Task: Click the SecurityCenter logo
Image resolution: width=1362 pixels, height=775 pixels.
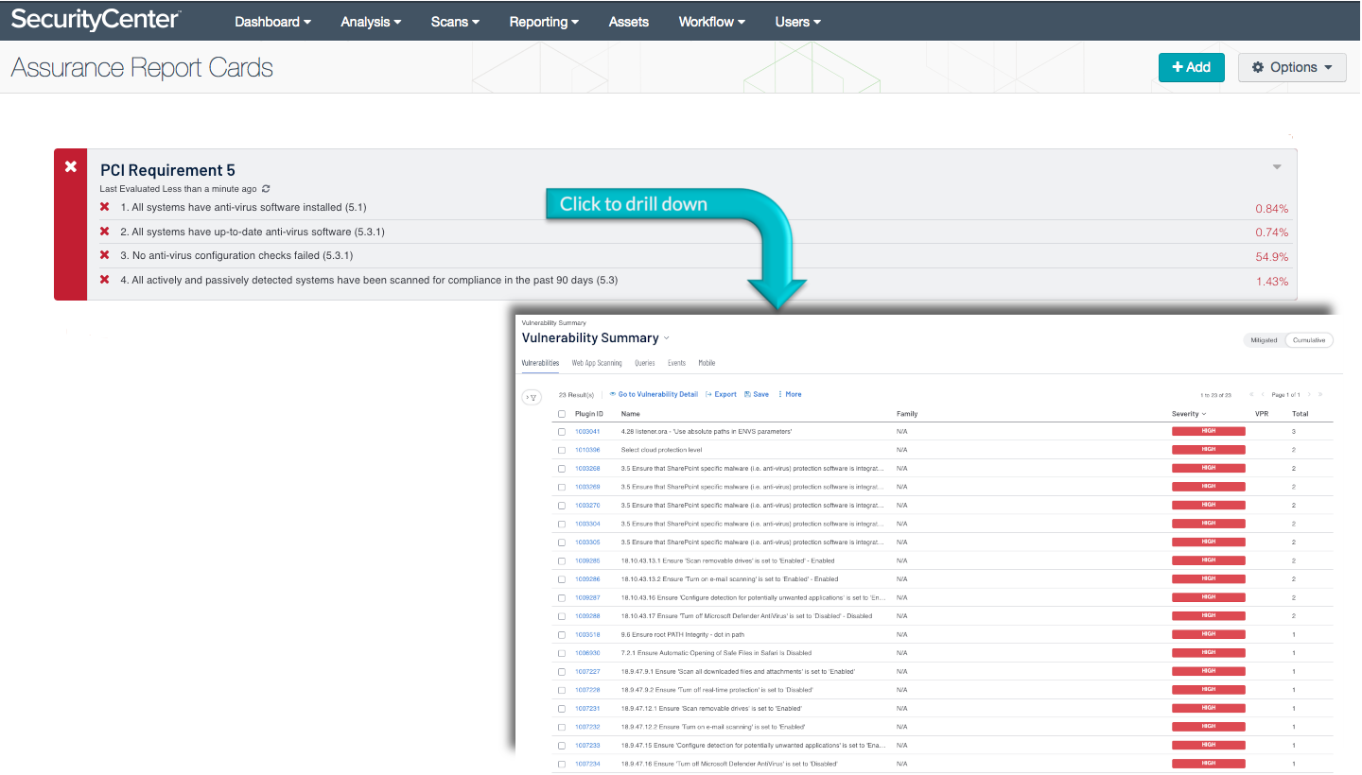Action: 96,19
